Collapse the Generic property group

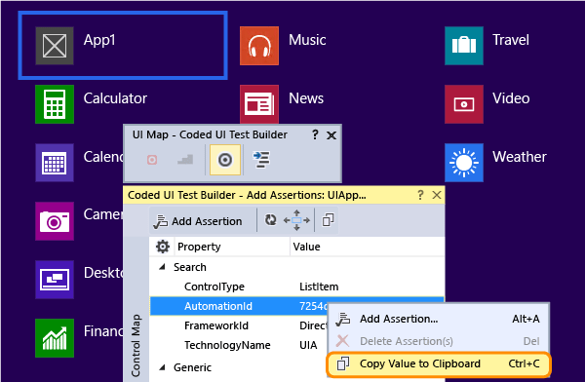[x=162, y=367]
